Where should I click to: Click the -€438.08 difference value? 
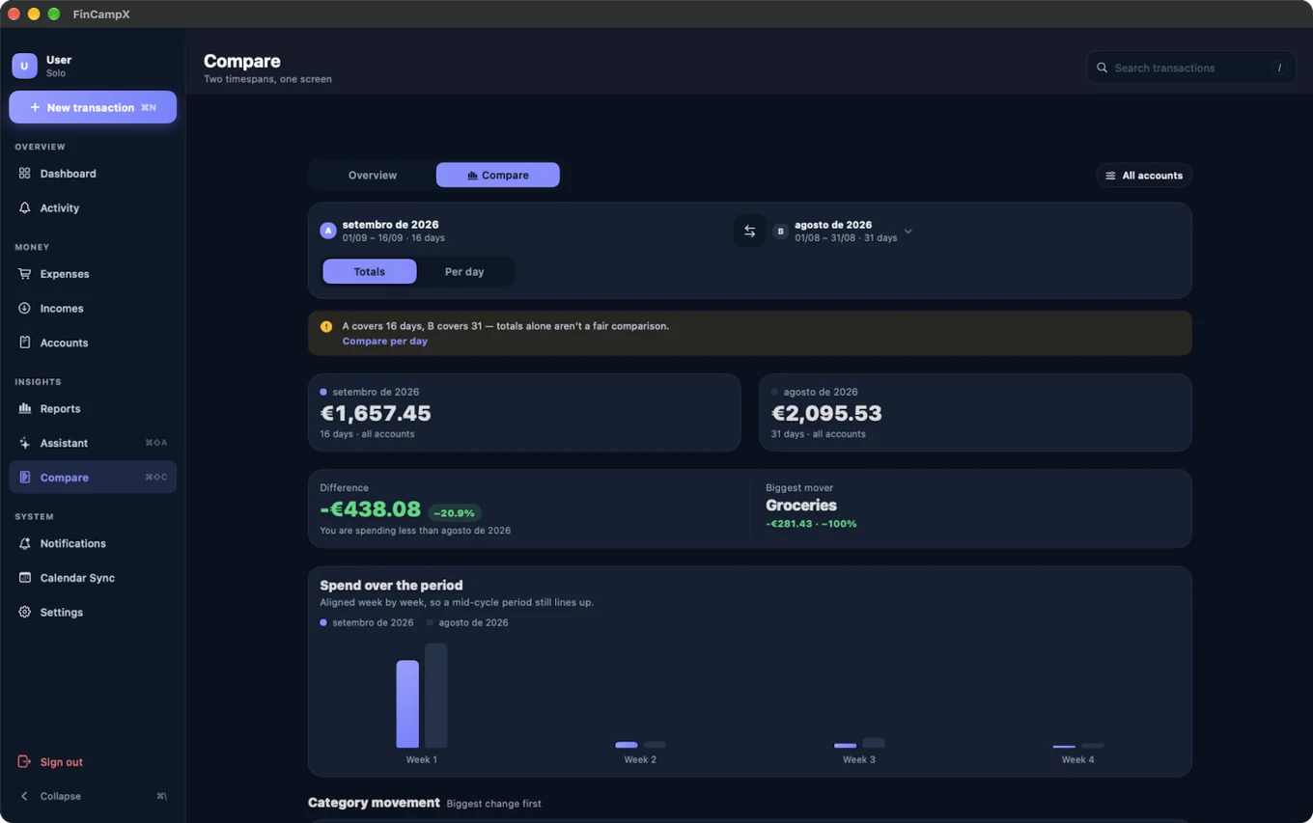click(x=371, y=509)
